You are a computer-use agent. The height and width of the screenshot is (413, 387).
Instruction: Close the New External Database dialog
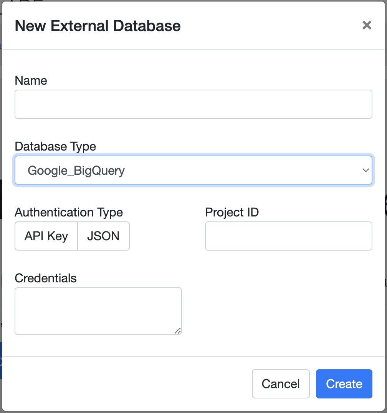(x=367, y=25)
